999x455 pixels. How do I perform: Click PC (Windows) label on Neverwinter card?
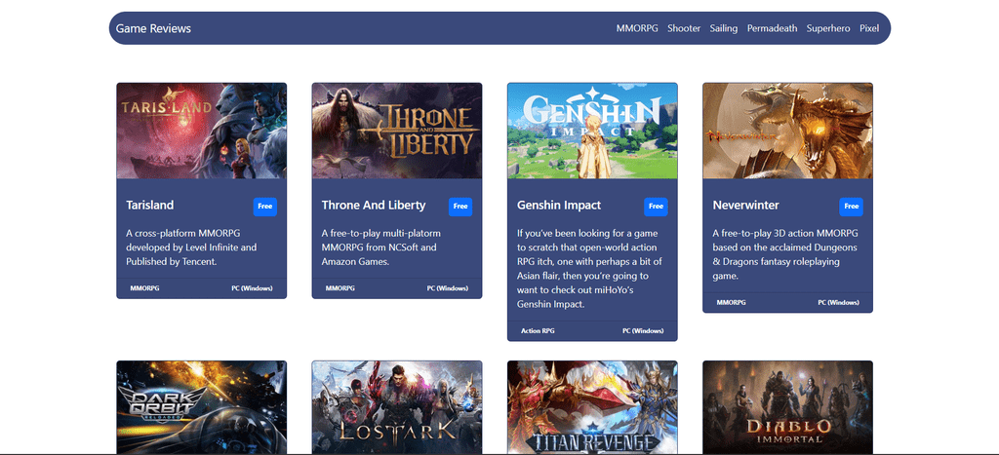click(838, 302)
